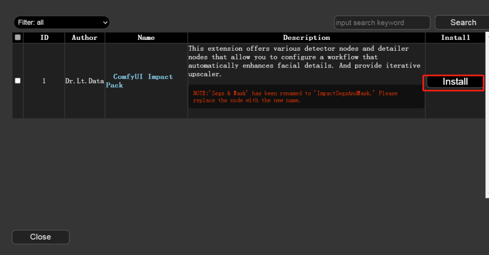This screenshot has width=489, height=255.
Task: Click the Install column header
Action: [x=455, y=38]
